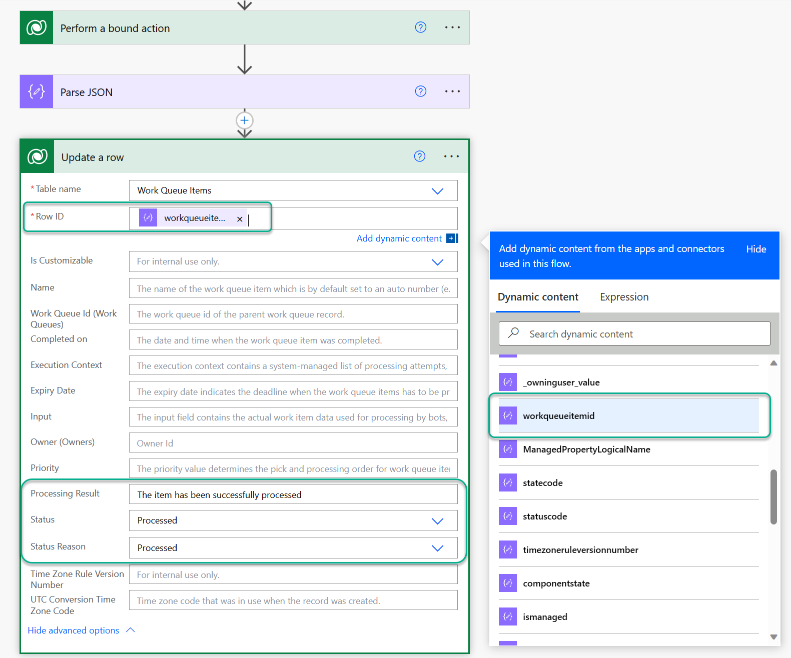This screenshot has height=658, width=791.
Task: Expand the Table name dropdown
Action: pos(437,191)
